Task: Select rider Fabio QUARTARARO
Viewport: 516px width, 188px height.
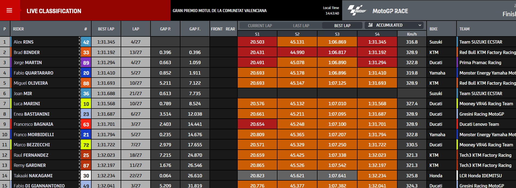Action: coord(33,73)
